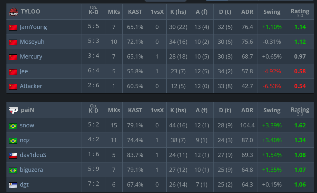Click the China flag beside Attacker
The height and width of the screenshot is (193, 317).
click(13, 87)
